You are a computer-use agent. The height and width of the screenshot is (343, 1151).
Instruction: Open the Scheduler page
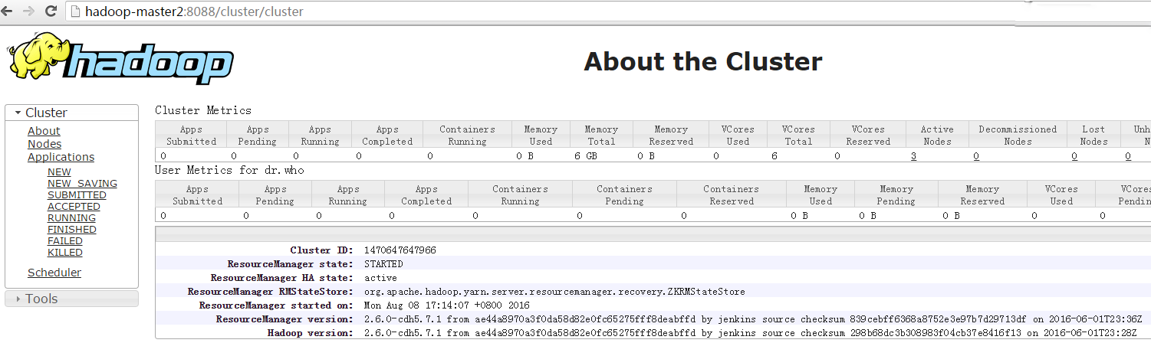tap(54, 273)
